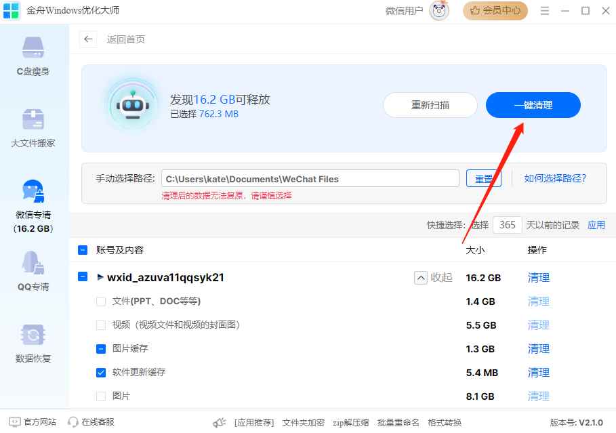
Task: Click 清理 for the 软件更新缓存 row
Action: (x=538, y=373)
